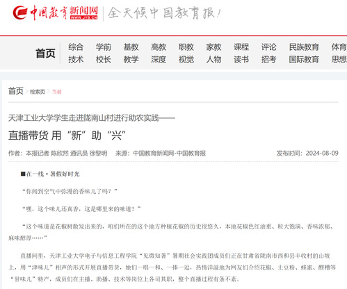347x289 pixels.
Task: Open the 评论 section
Action: click(269, 47)
